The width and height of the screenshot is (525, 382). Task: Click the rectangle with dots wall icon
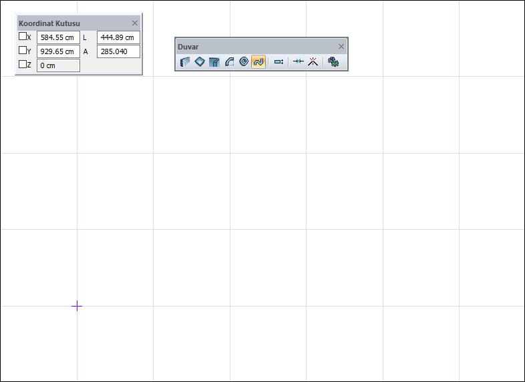[x=279, y=62]
